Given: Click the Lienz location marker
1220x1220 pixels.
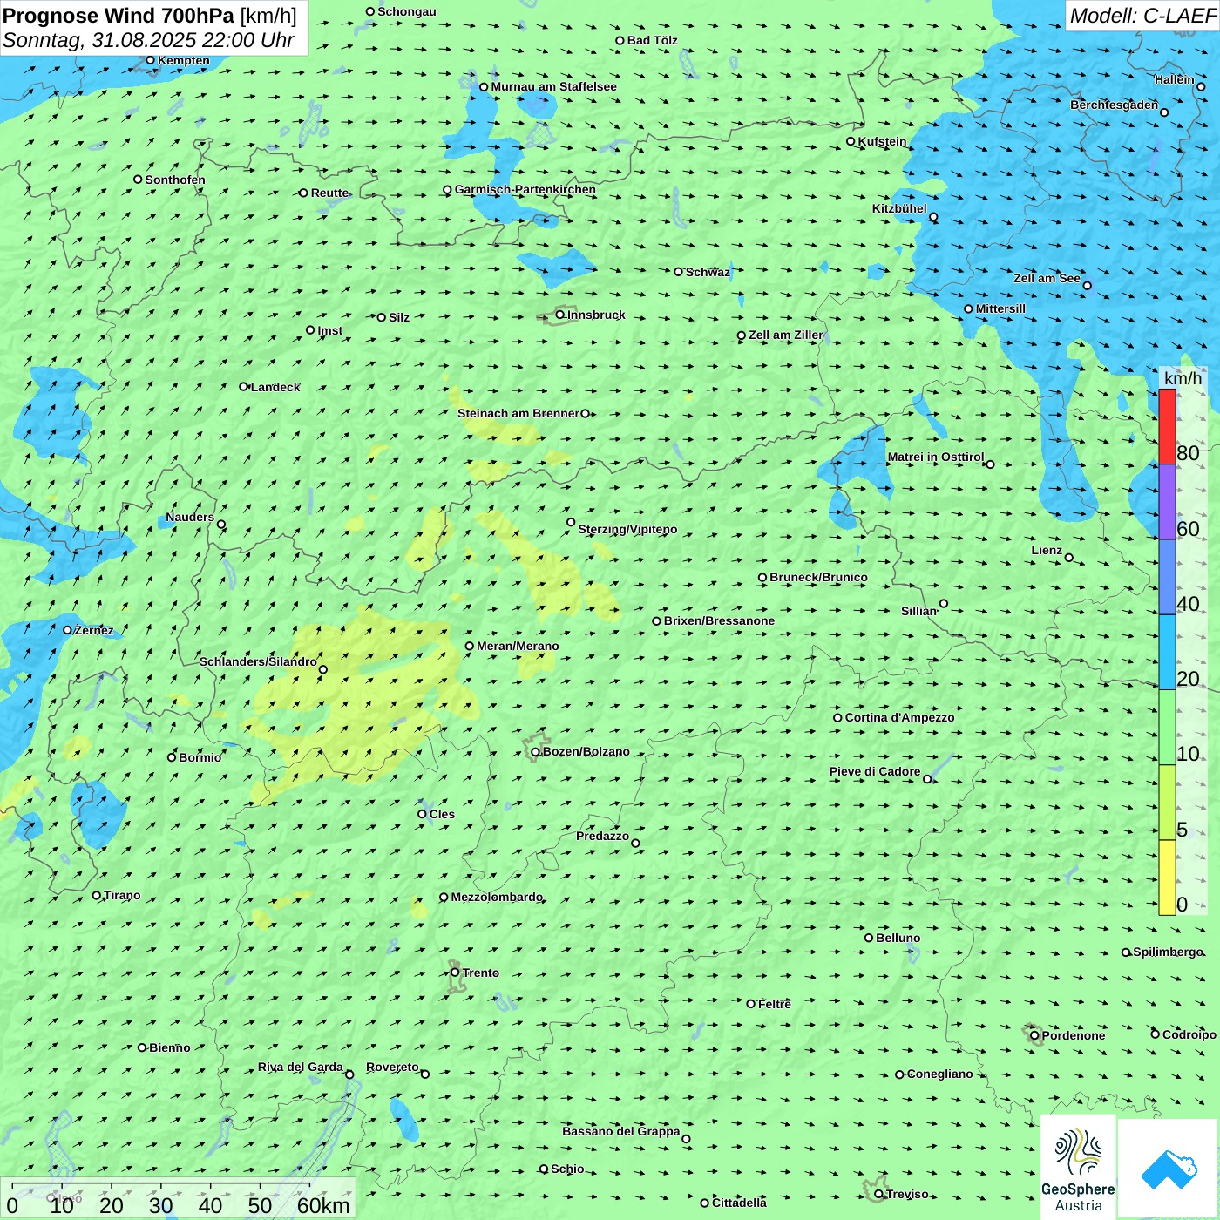Looking at the screenshot, I should [1069, 558].
